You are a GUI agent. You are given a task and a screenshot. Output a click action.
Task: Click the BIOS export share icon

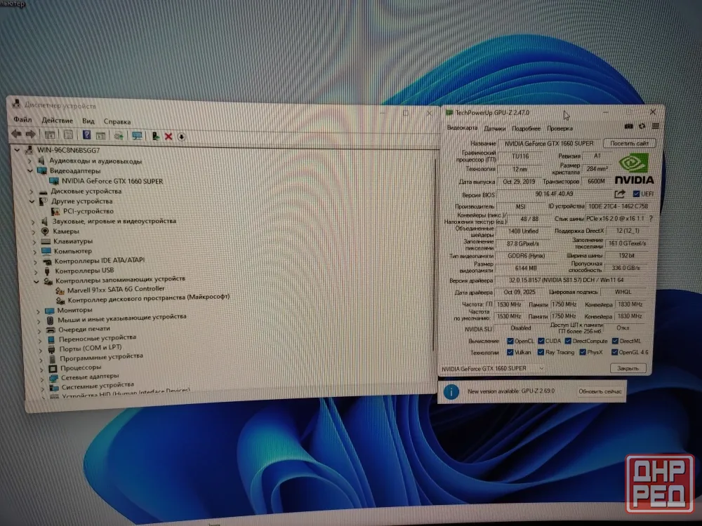click(x=620, y=194)
